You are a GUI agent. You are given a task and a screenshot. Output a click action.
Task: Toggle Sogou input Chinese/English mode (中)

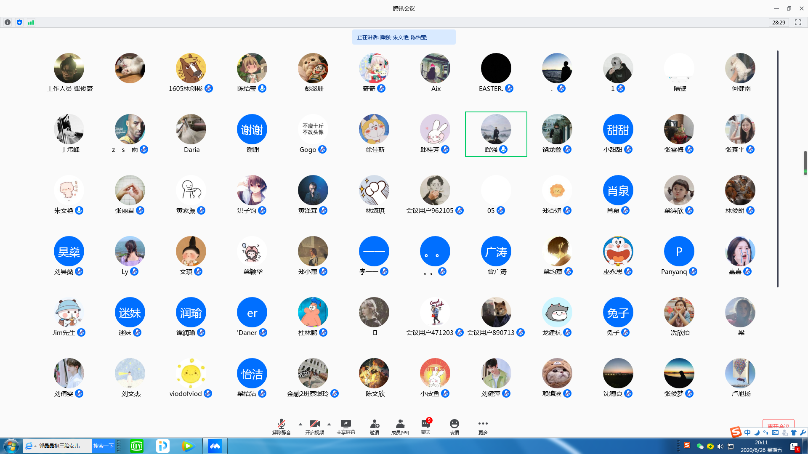[x=747, y=433]
